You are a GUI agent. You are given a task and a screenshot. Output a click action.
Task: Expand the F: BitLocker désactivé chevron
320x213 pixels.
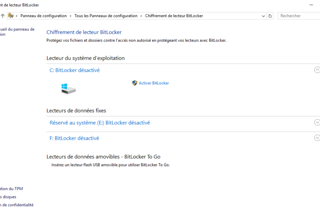(x=317, y=138)
